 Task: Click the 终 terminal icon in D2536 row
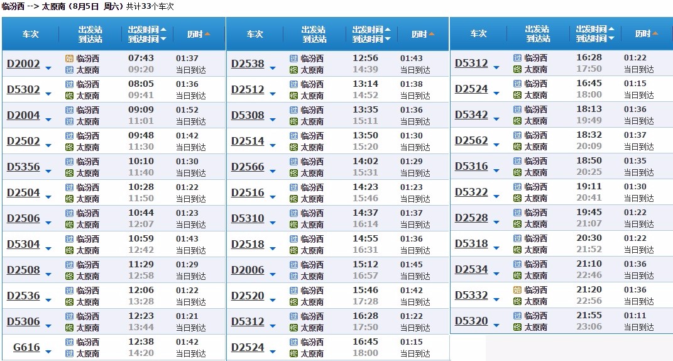[70, 302]
